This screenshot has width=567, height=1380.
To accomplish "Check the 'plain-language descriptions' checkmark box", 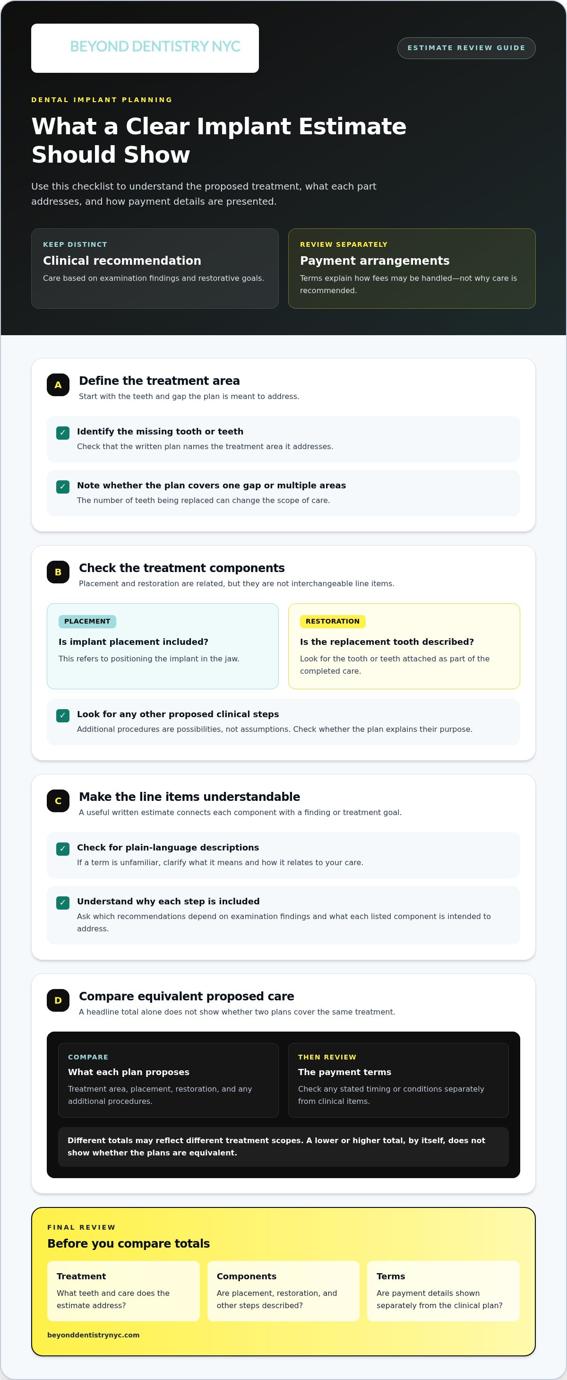I will (63, 849).
